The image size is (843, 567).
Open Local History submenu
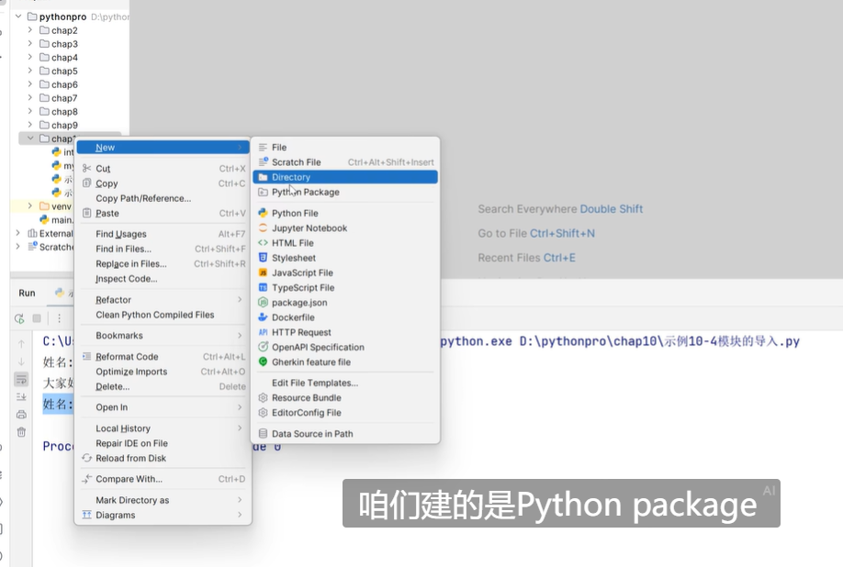(x=163, y=428)
